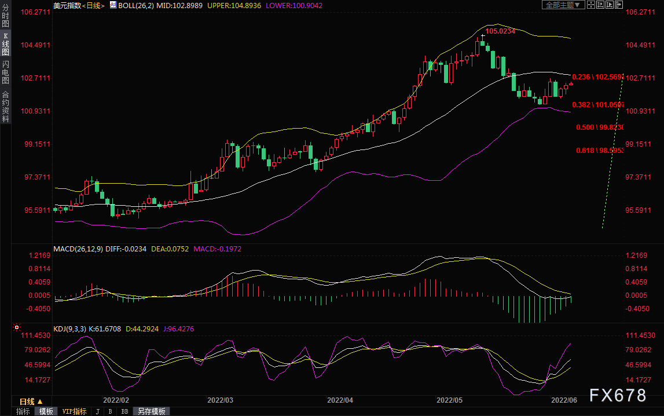664x416 pixels.
Task: Click the 2022/03 date marker
Action: pyautogui.click(x=220, y=400)
